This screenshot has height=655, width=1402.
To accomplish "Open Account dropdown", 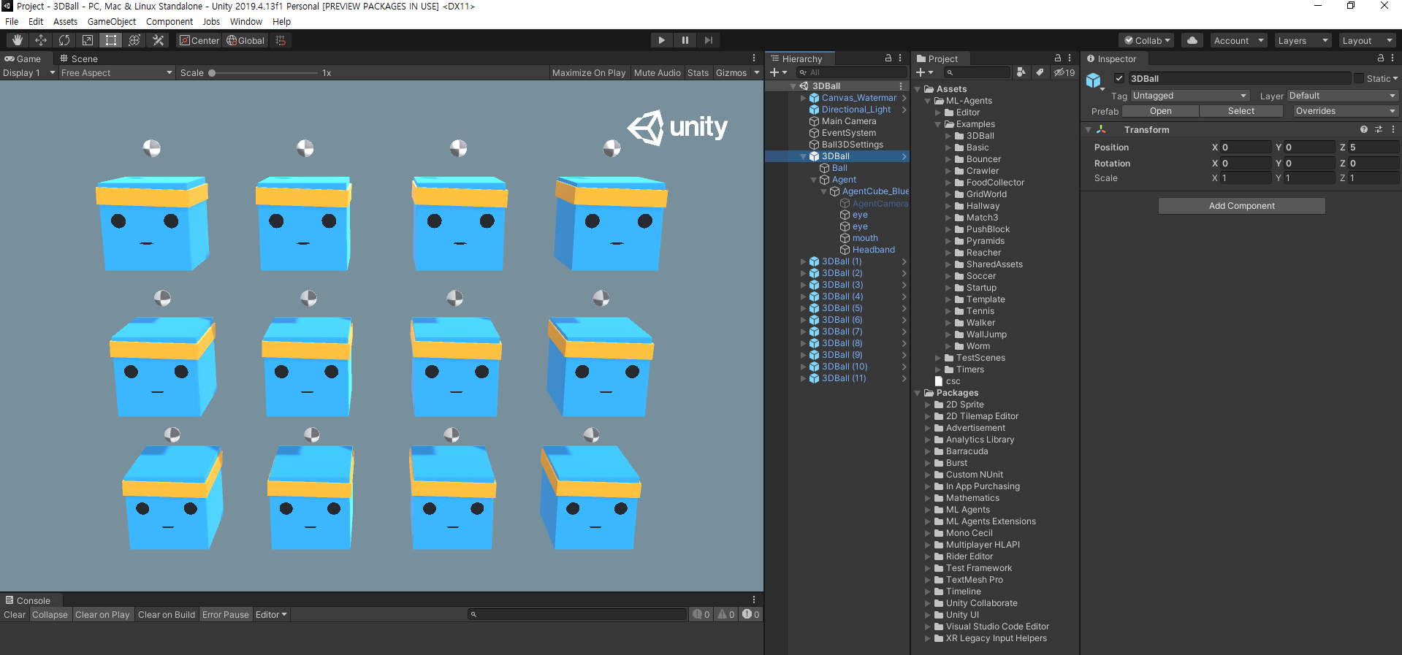I will pos(1238,40).
